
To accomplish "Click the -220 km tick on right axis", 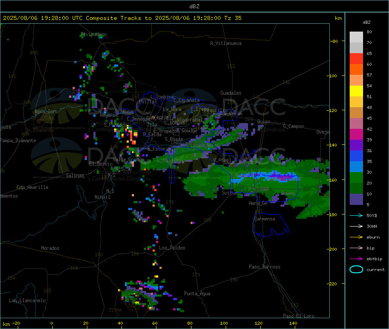I will tap(332, 284).
